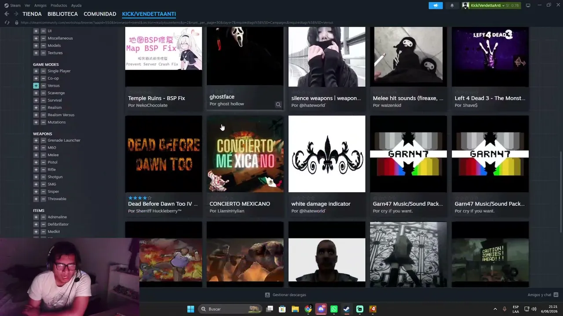563x316 pixels.
Task: Reload the workshop page
Action: tap(7, 22)
